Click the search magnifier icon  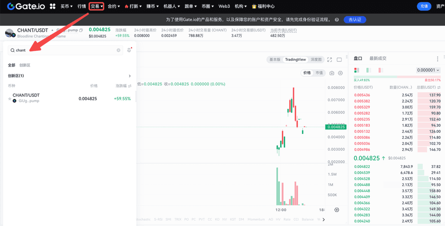point(13,50)
